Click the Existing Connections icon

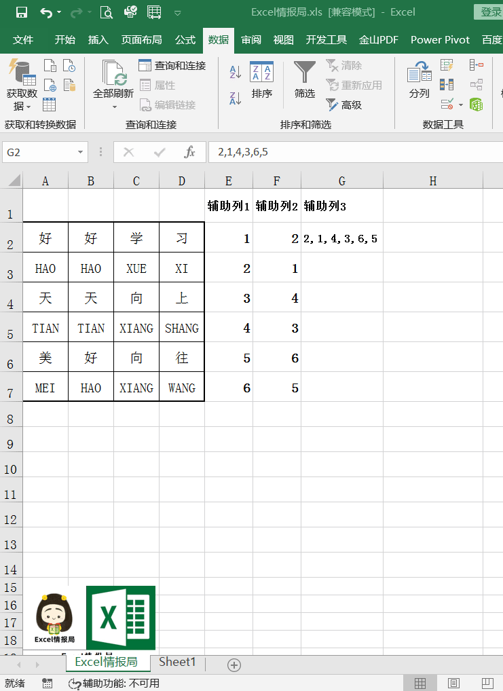click(70, 85)
